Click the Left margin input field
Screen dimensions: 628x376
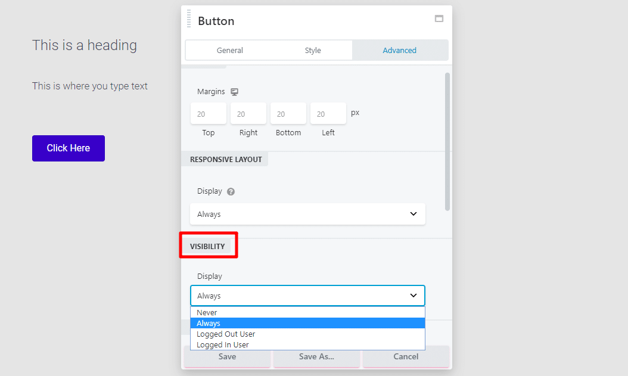coord(328,113)
